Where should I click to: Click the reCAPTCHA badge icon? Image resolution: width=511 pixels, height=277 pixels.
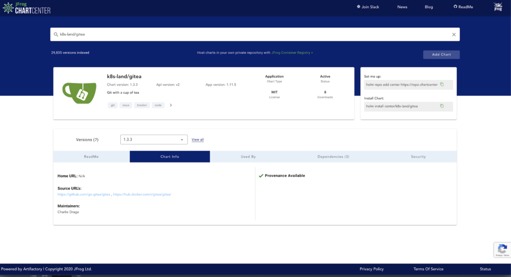502,250
